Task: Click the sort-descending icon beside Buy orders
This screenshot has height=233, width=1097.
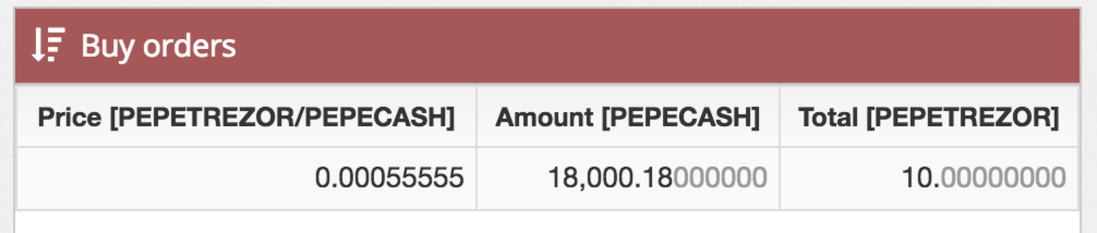Action: point(48,45)
